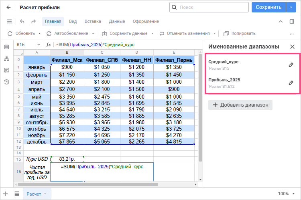Switch to the Вид tab
This screenshot has height=200, width=301.
(x=73, y=21)
